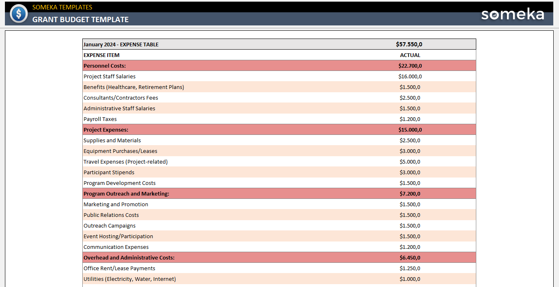Click the EXPENSE ITEM column header
This screenshot has width=559, height=287.
pyautogui.click(x=101, y=55)
